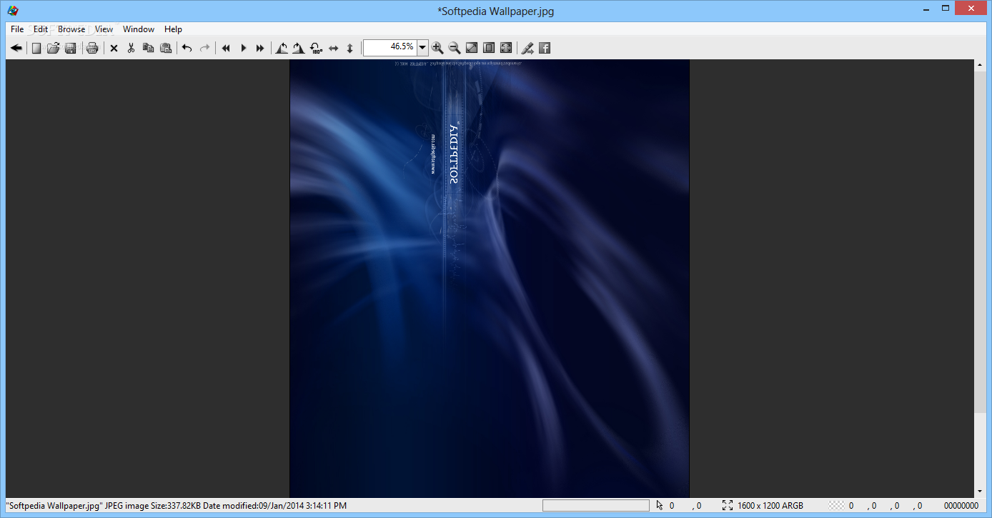Open a file with the folder icon

53,48
